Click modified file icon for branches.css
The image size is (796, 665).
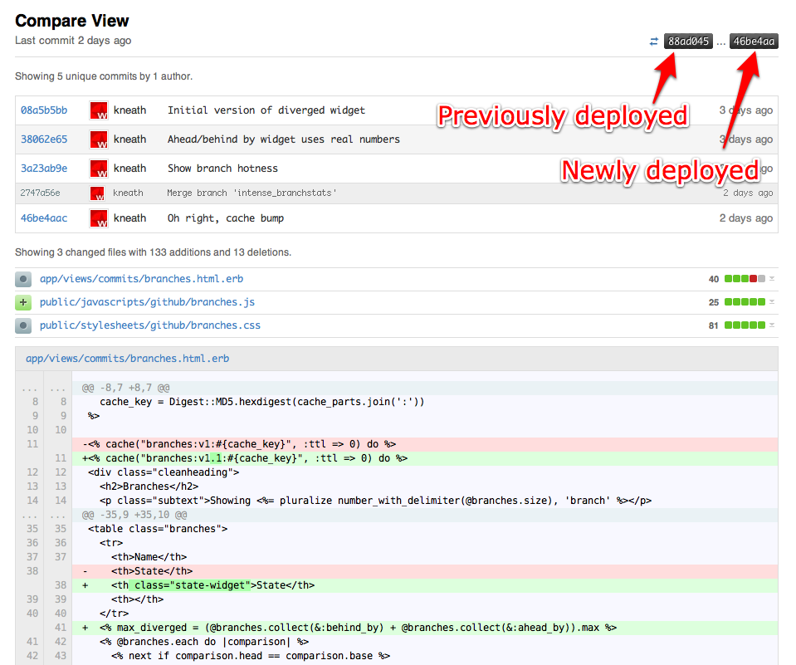pos(23,325)
